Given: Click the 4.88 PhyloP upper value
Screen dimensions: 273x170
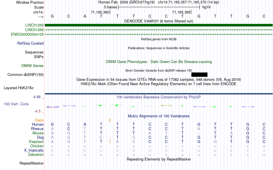Looking at the screenshot, I should 37,97.
